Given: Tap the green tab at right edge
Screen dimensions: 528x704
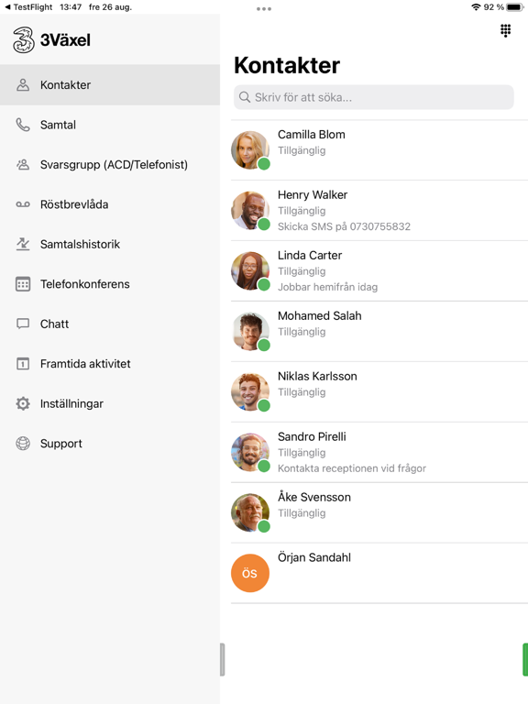Looking at the screenshot, I should point(525,660).
